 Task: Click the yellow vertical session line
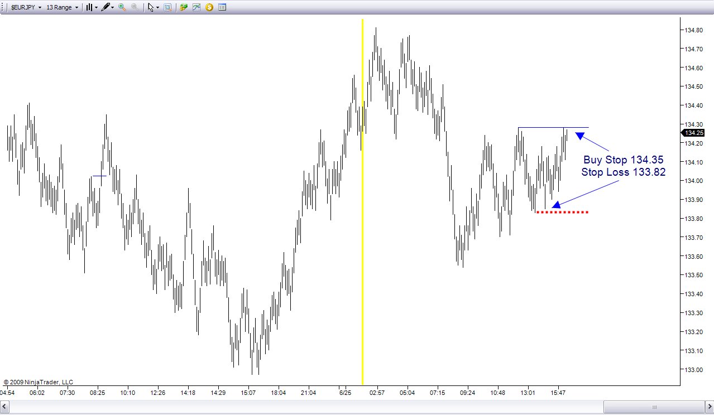pyautogui.click(x=362, y=201)
